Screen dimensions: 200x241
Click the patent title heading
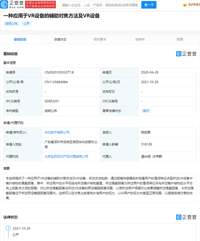coord(52,16)
